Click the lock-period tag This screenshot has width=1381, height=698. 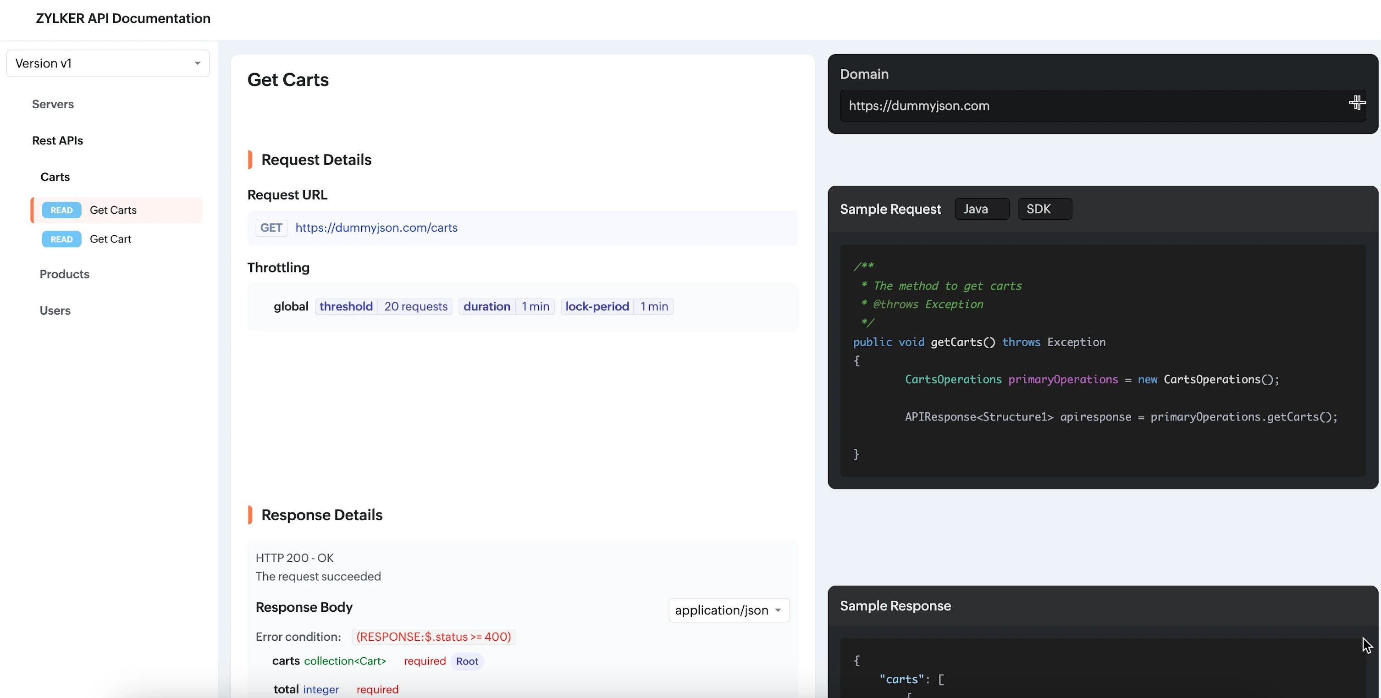tap(597, 306)
